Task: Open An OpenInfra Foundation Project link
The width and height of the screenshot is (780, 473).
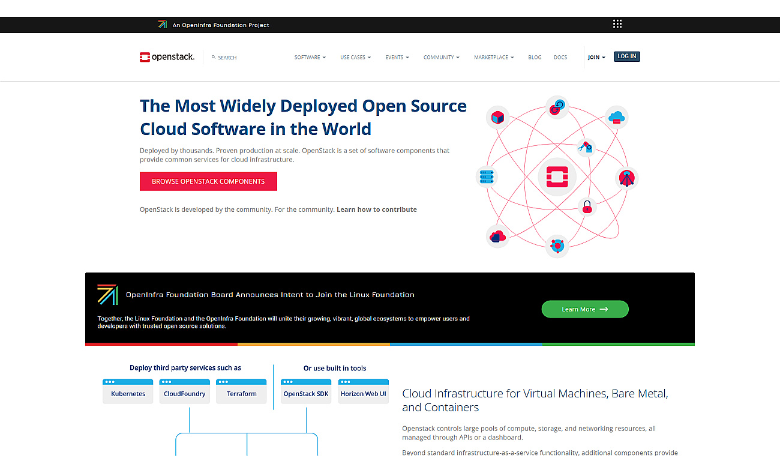Action: 221,25
